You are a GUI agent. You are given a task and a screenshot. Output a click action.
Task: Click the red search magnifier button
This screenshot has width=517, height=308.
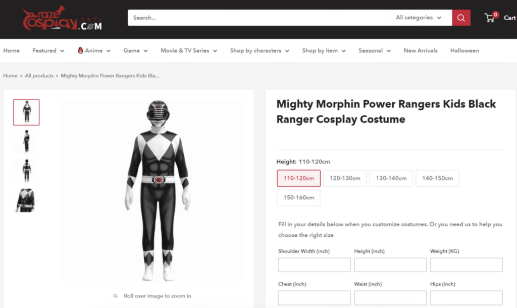coord(461,18)
